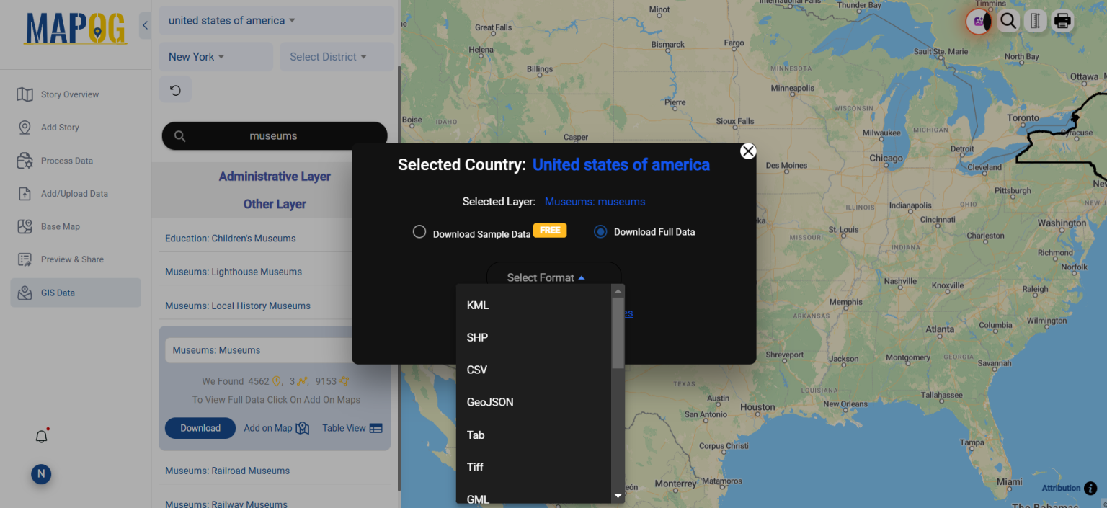Switch to the Administrative Layer tab

click(x=275, y=176)
